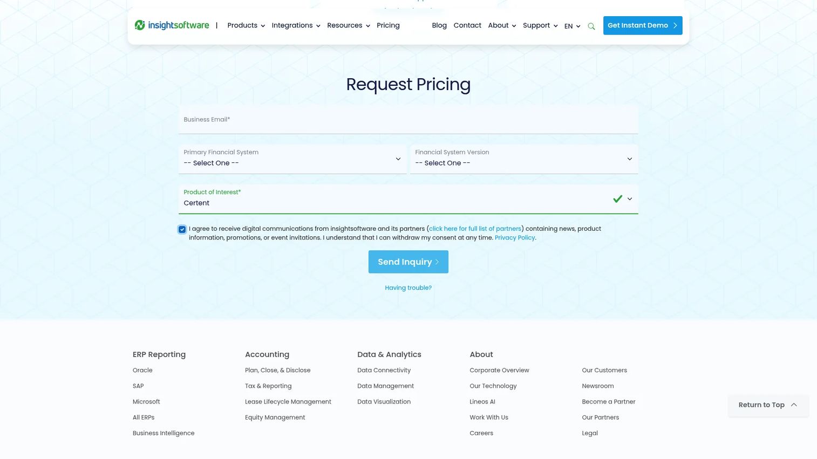Open the Business Intelligence footer link

coord(164,433)
